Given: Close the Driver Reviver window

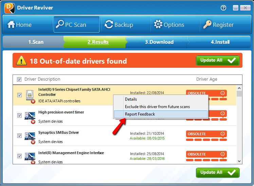Looking at the screenshot, I should [x=245, y=8].
